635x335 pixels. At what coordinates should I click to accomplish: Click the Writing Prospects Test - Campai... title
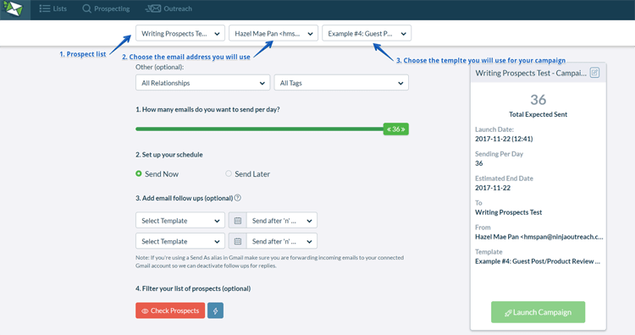click(531, 74)
